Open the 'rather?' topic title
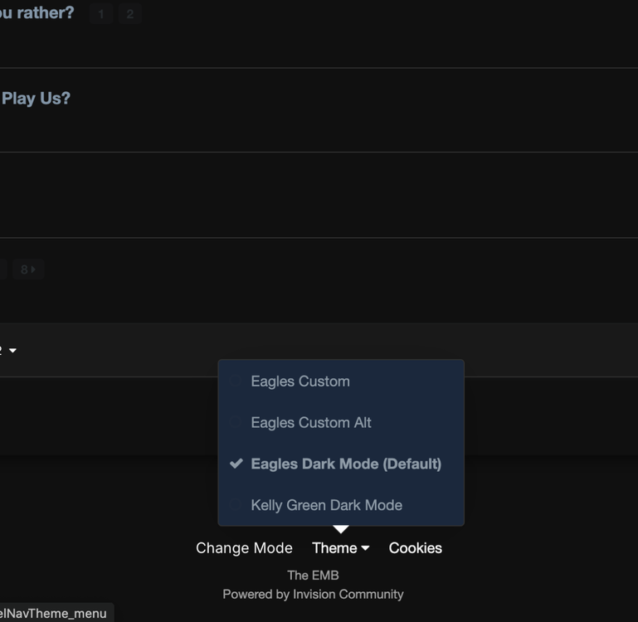 coord(37,13)
